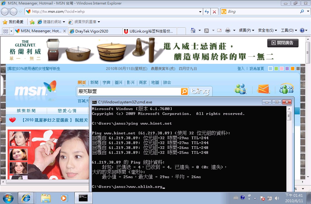Open the 娛樂新聞 section

click(26, 111)
